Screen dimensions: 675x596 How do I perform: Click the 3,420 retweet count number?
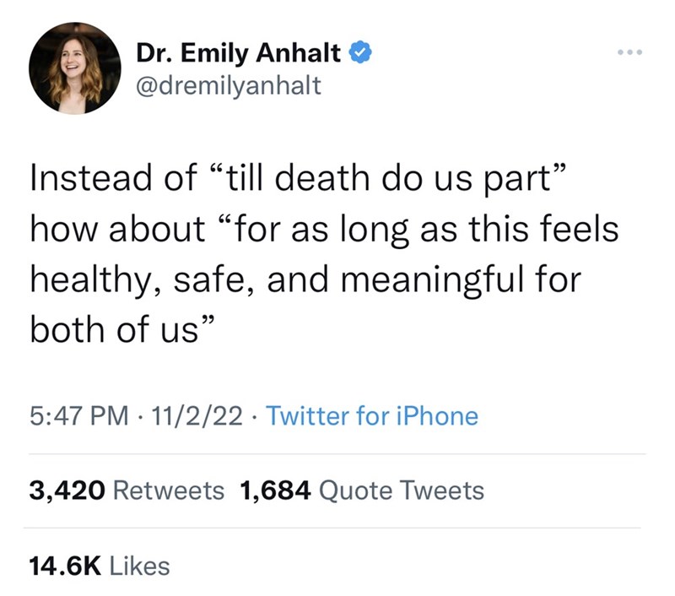click(67, 490)
